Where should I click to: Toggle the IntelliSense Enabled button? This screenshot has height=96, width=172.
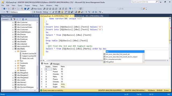pyautogui.click(x=62, y=12)
